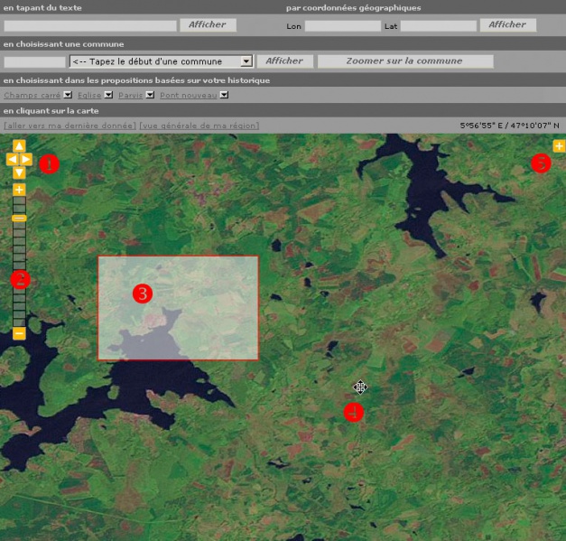Expand the Pont nouveau history dropdown

click(x=225, y=95)
